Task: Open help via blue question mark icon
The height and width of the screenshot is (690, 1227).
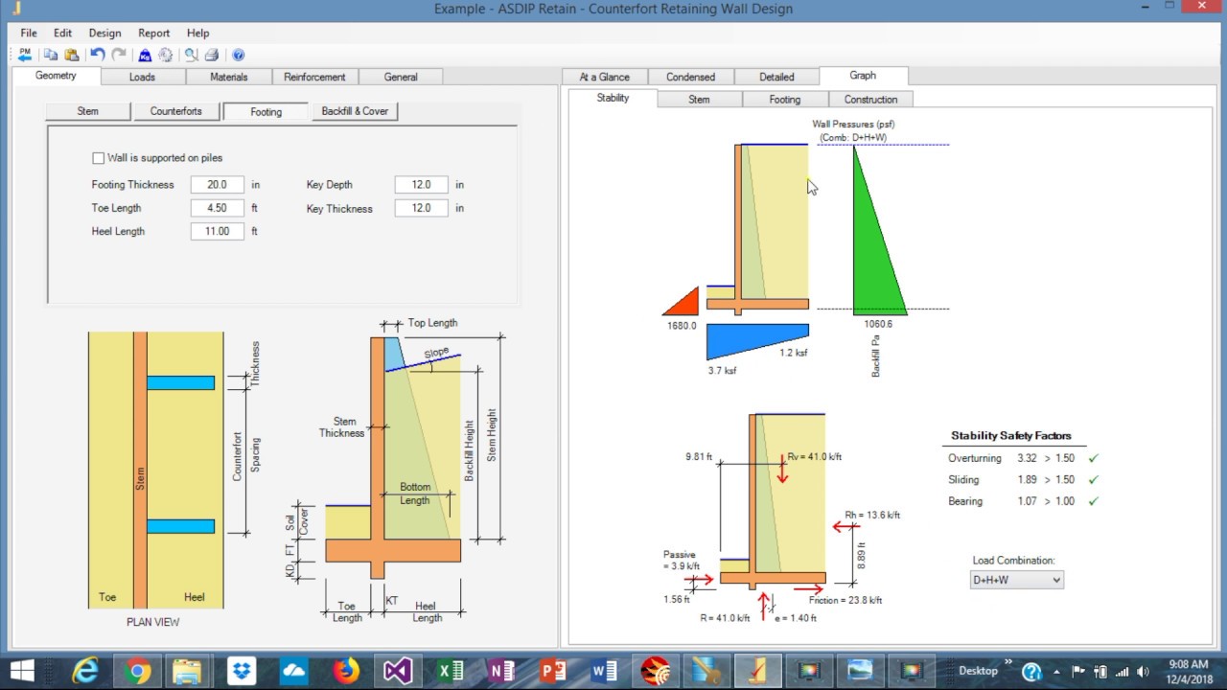Action: (x=238, y=55)
